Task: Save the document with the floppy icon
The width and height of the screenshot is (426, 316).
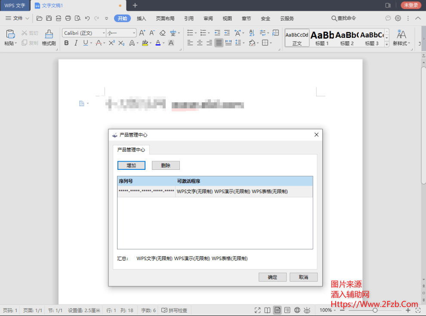Action: pos(49,18)
